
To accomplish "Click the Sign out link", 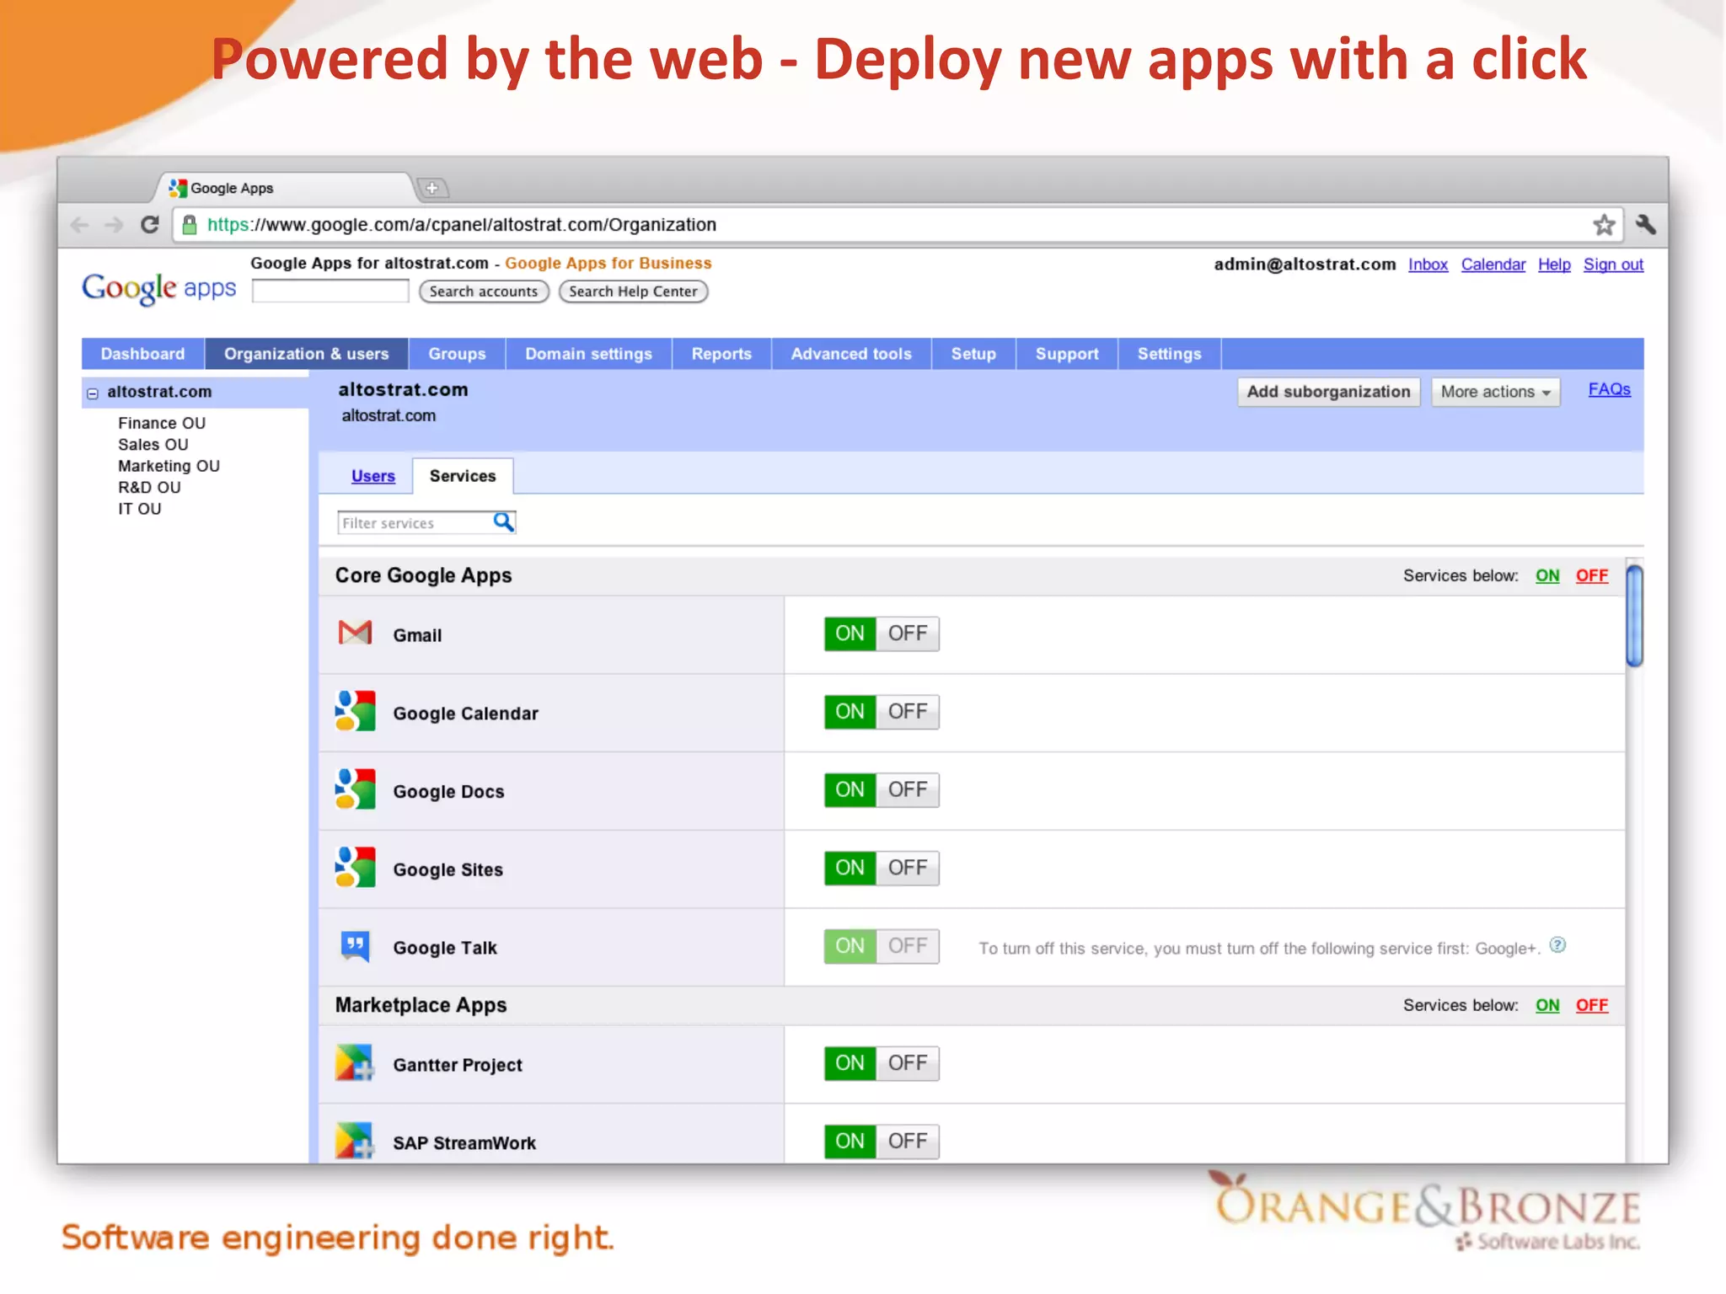I will [x=1613, y=265].
